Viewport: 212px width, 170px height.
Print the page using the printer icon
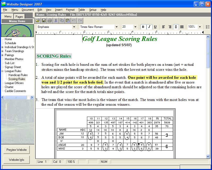click(x=50, y=20)
